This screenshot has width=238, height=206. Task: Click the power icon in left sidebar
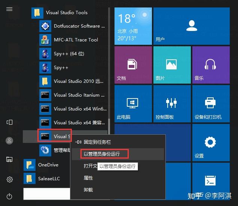[x=9, y=196]
